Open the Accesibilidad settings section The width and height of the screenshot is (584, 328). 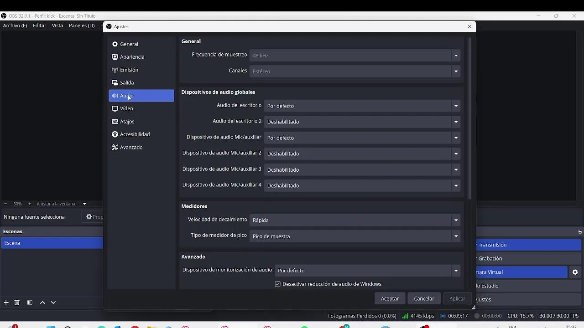(141, 134)
